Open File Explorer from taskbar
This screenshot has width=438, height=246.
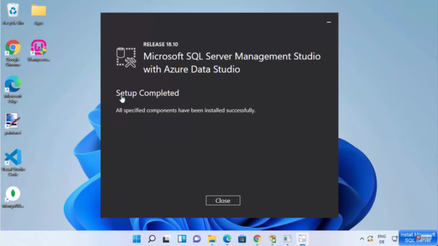(x=212, y=239)
